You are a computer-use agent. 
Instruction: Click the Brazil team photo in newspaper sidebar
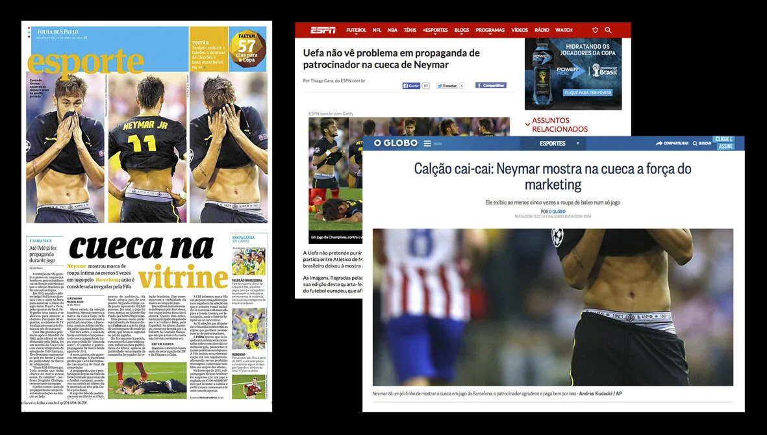pos(249,262)
